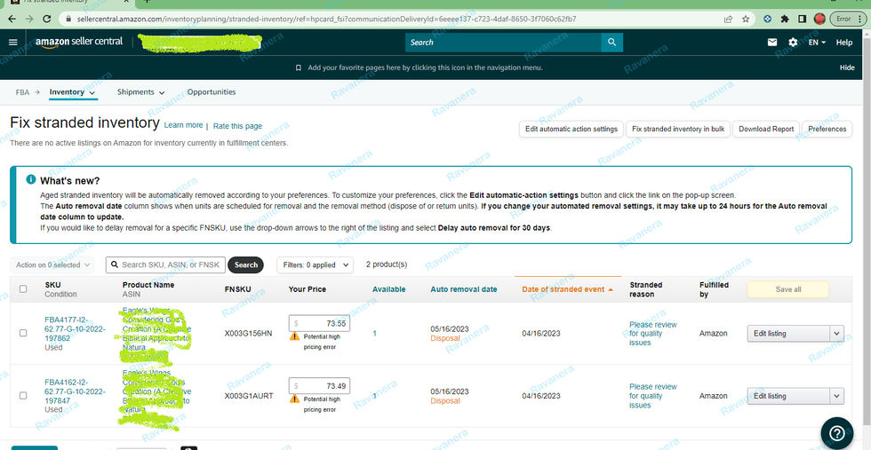Image resolution: width=871 pixels, height=450 pixels.
Task: Open the messages envelope icon
Action: pos(772,43)
